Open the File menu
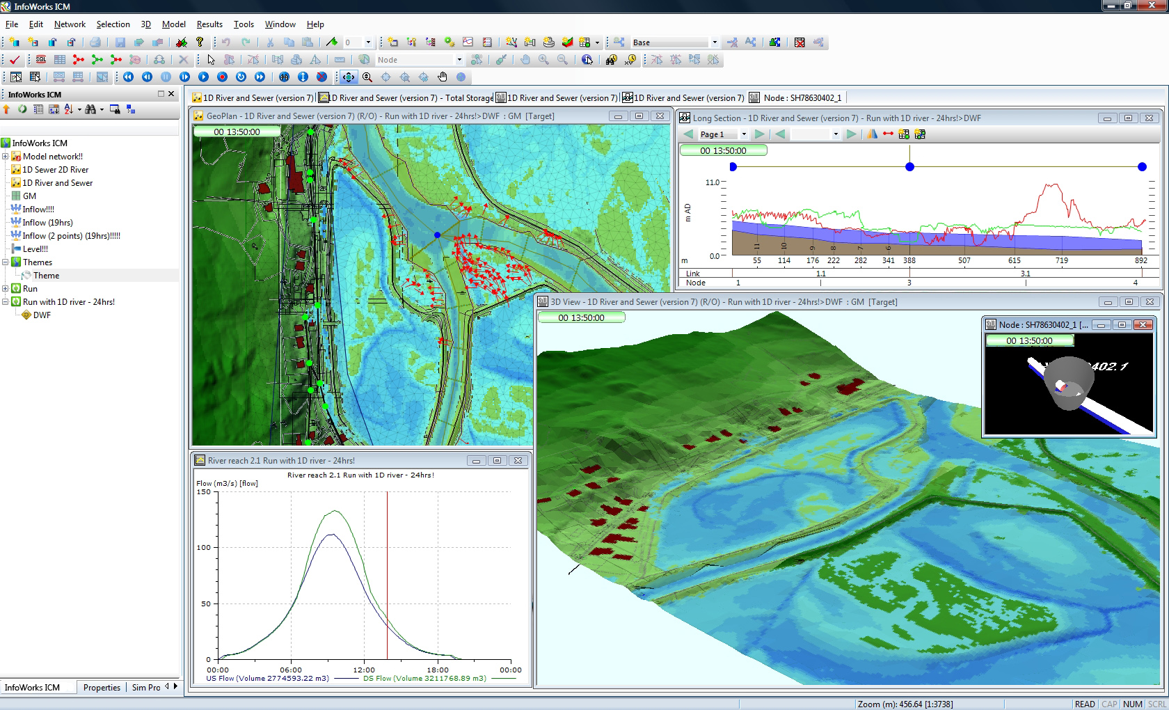Screen dimensions: 1169x710 (x=12, y=24)
